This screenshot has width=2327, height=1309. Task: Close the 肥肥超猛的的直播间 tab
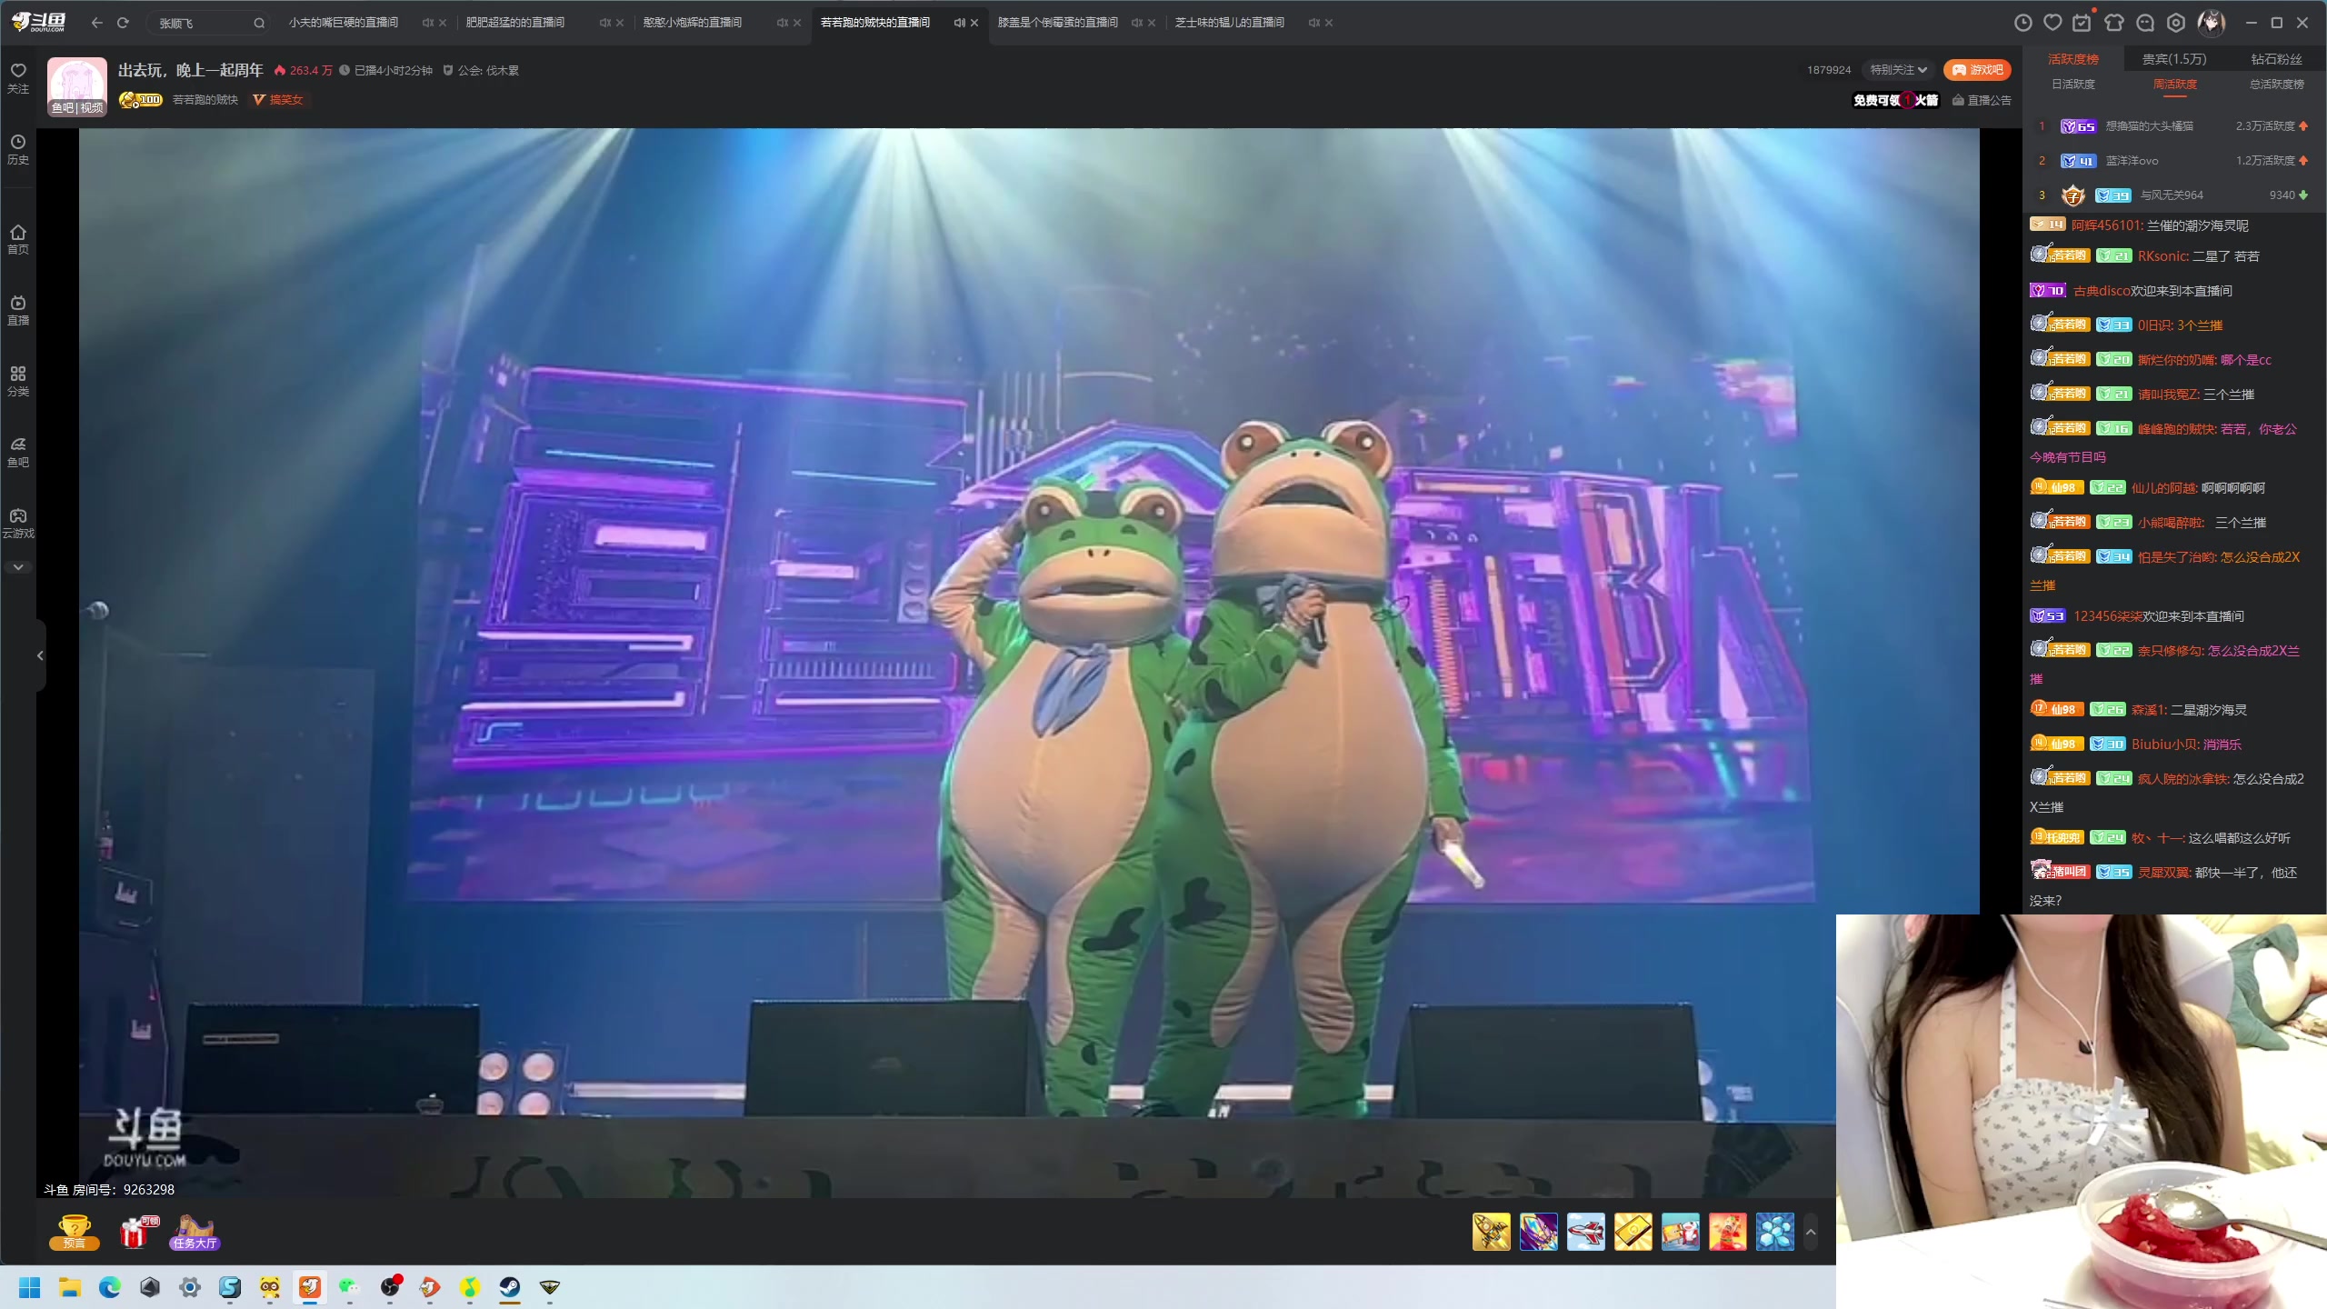click(620, 23)
